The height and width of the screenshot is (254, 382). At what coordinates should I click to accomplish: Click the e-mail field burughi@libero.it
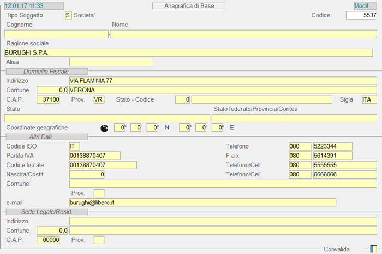[202, 202]
